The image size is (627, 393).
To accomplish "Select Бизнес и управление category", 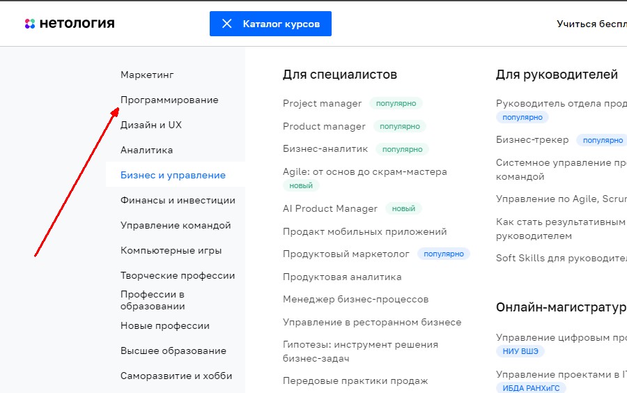I will click(x=173, y=175).
